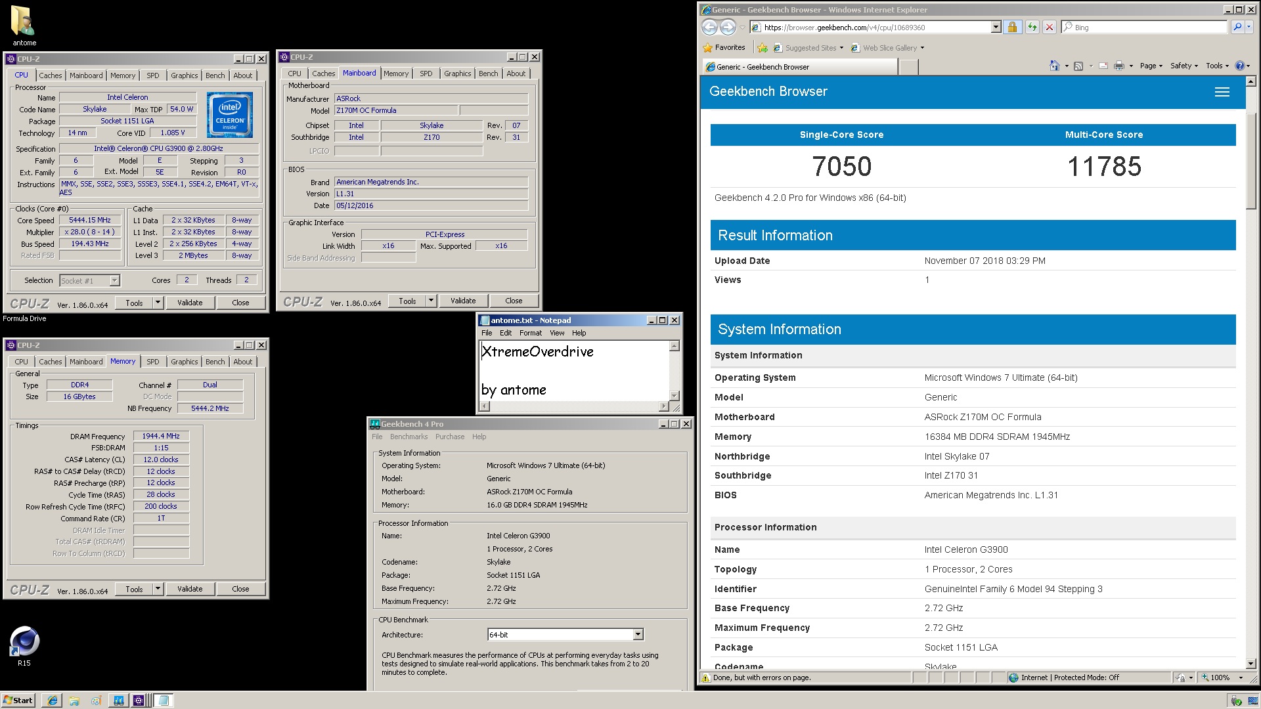
Task: Open the zoom level 100% dropdown in status bar
Action: pos(1241,677)
